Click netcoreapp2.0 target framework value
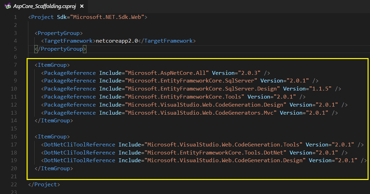 pos(117,41)
